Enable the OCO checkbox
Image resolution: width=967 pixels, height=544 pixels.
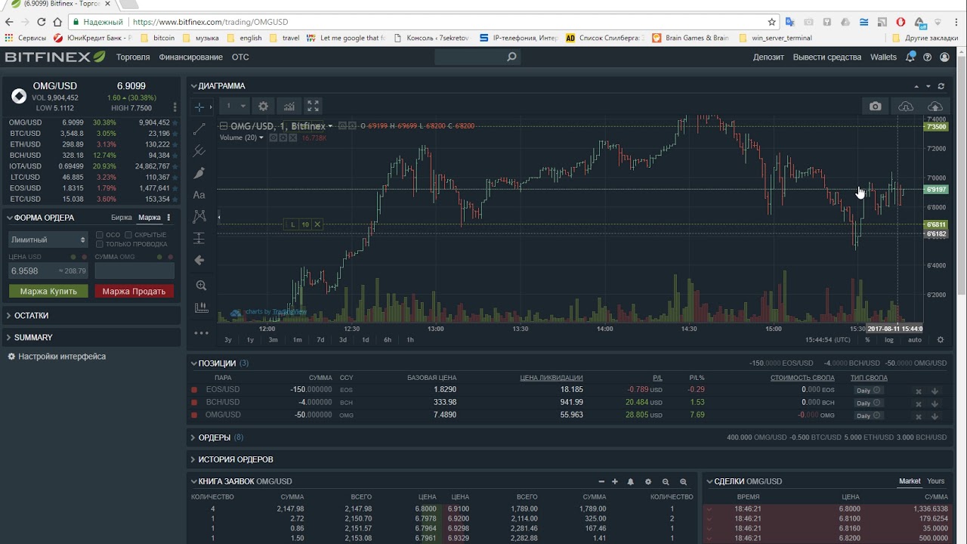(x=100, y=235)
